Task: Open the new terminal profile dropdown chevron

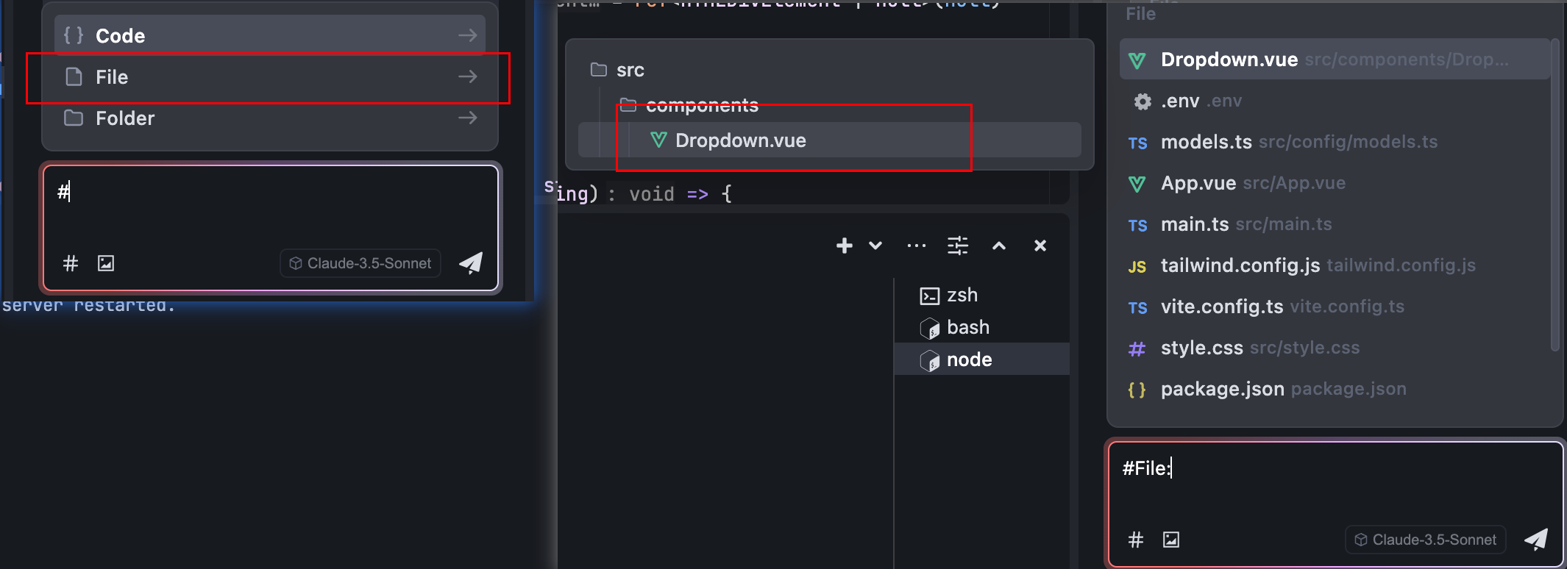Action: coord(875,246)
